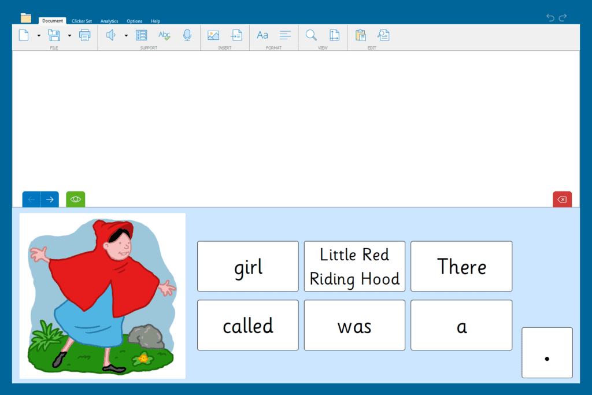Switch to the Clicker Set tab
592x395 pixels.
pyautogui.click(x=82, y=21)
